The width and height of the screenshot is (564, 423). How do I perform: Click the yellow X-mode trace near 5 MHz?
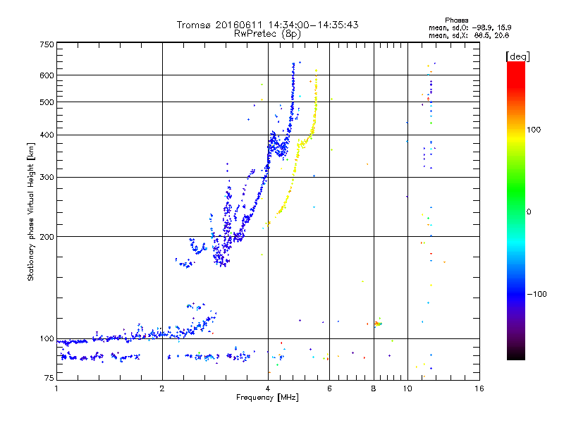(x=294, y=169)
